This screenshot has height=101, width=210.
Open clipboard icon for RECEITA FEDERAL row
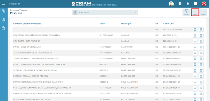[201, 76]
